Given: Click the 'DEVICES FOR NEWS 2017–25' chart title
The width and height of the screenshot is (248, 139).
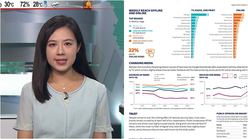Looking at the screenshot, I should 210,76.
